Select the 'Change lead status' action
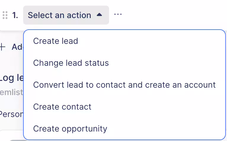Viewport: 227px width, 141px height. coord(71,63)
